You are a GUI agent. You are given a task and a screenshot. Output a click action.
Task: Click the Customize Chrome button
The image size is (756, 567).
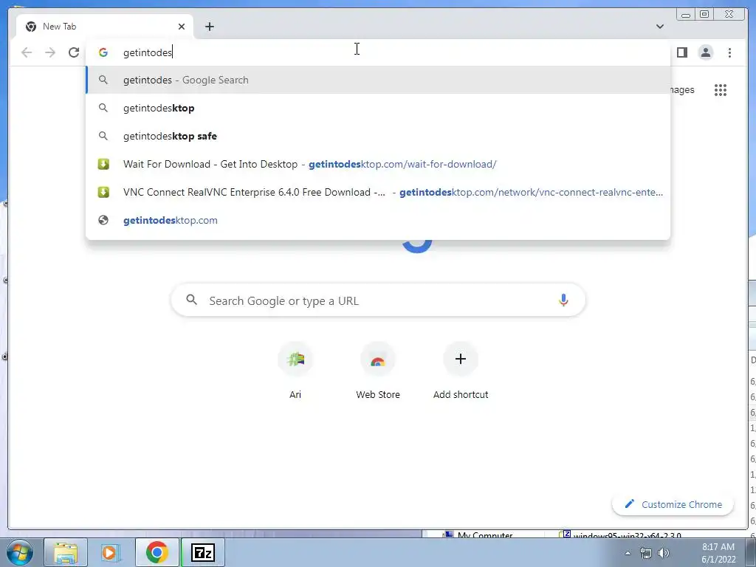(x=673, y=504)
